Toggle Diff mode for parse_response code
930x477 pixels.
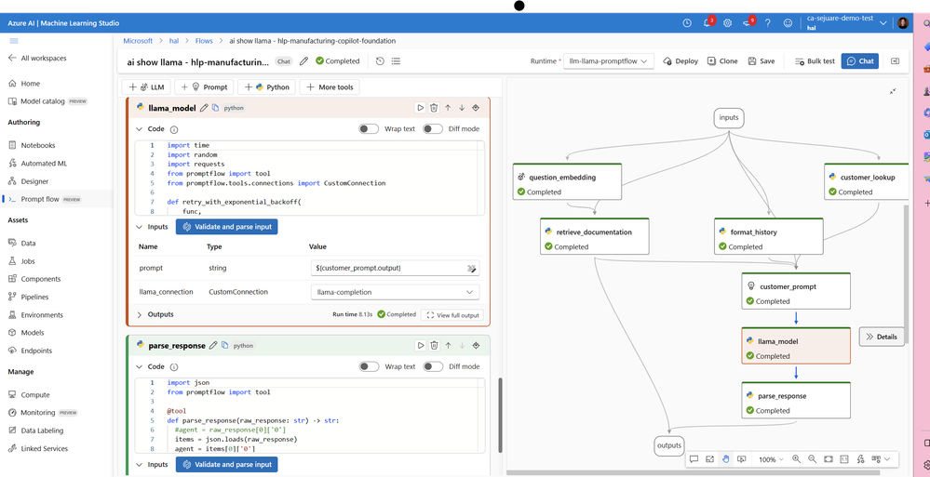(433, 366)
